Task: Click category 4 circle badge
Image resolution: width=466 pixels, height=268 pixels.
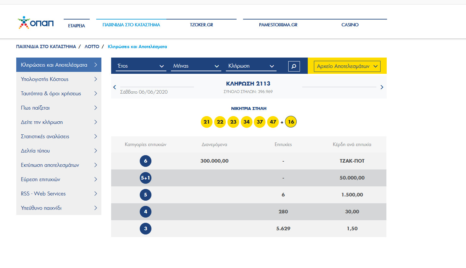Action: [x=146, y=212]
